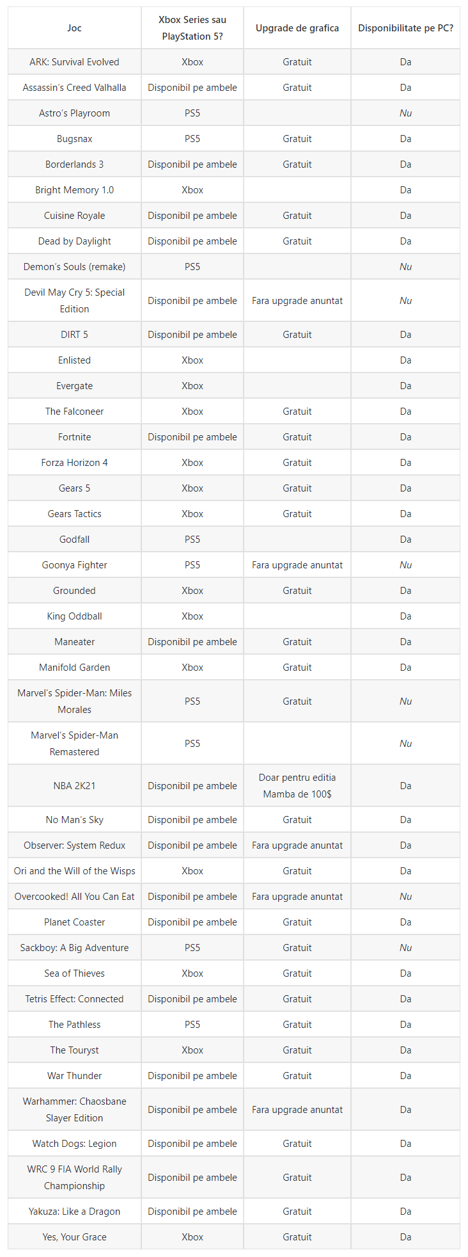
Task: Click "WRC 9 FIA World Rally Championship" cell
Action: [x=74, y=1178]
